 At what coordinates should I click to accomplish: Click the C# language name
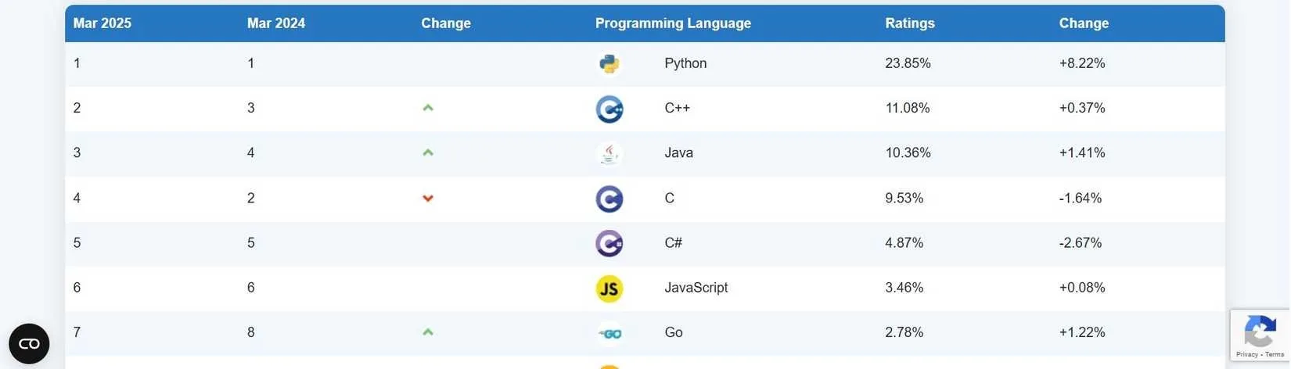pos(674,242)
